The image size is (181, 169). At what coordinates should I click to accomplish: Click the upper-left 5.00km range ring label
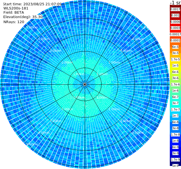tap(32, 27)
